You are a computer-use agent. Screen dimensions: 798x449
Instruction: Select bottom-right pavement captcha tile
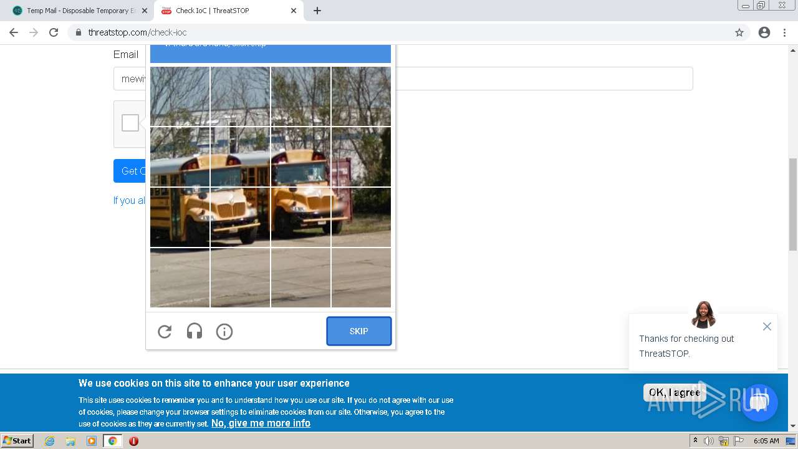coord(361,278)
